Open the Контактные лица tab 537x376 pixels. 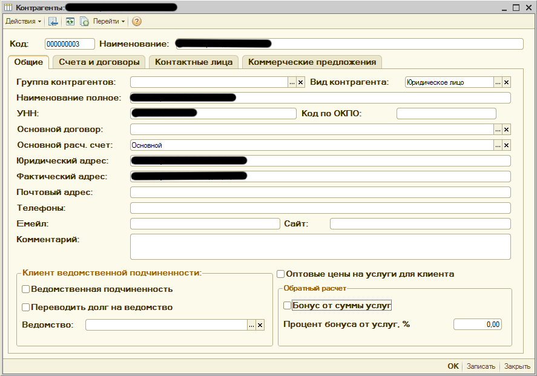tap(194, 62)
